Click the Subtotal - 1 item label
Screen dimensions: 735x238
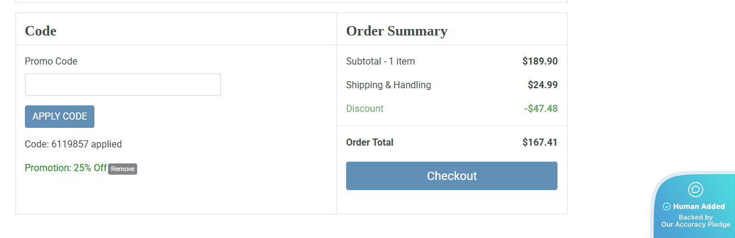tap(381, 61)
